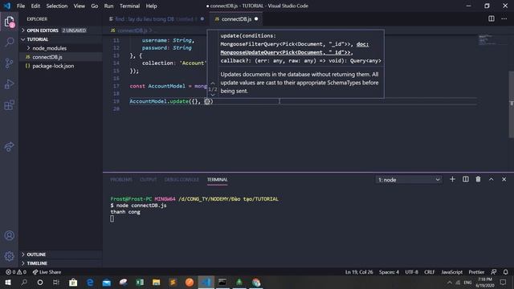Show previous signature in parameter hint

pos(212,83)
